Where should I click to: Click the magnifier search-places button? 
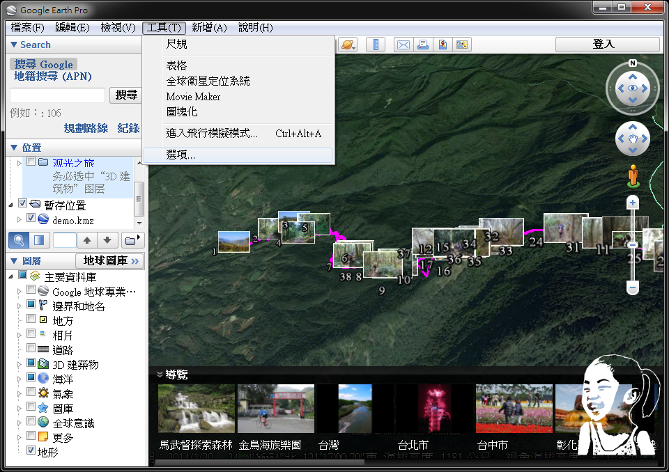[x=19, y=240]
